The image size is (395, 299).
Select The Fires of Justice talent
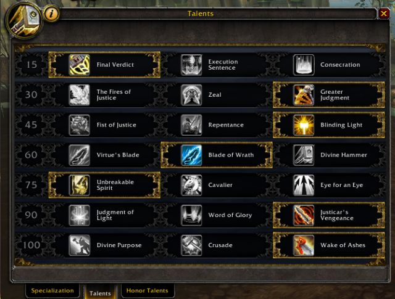pyautogui.click(x=104, y=95)
